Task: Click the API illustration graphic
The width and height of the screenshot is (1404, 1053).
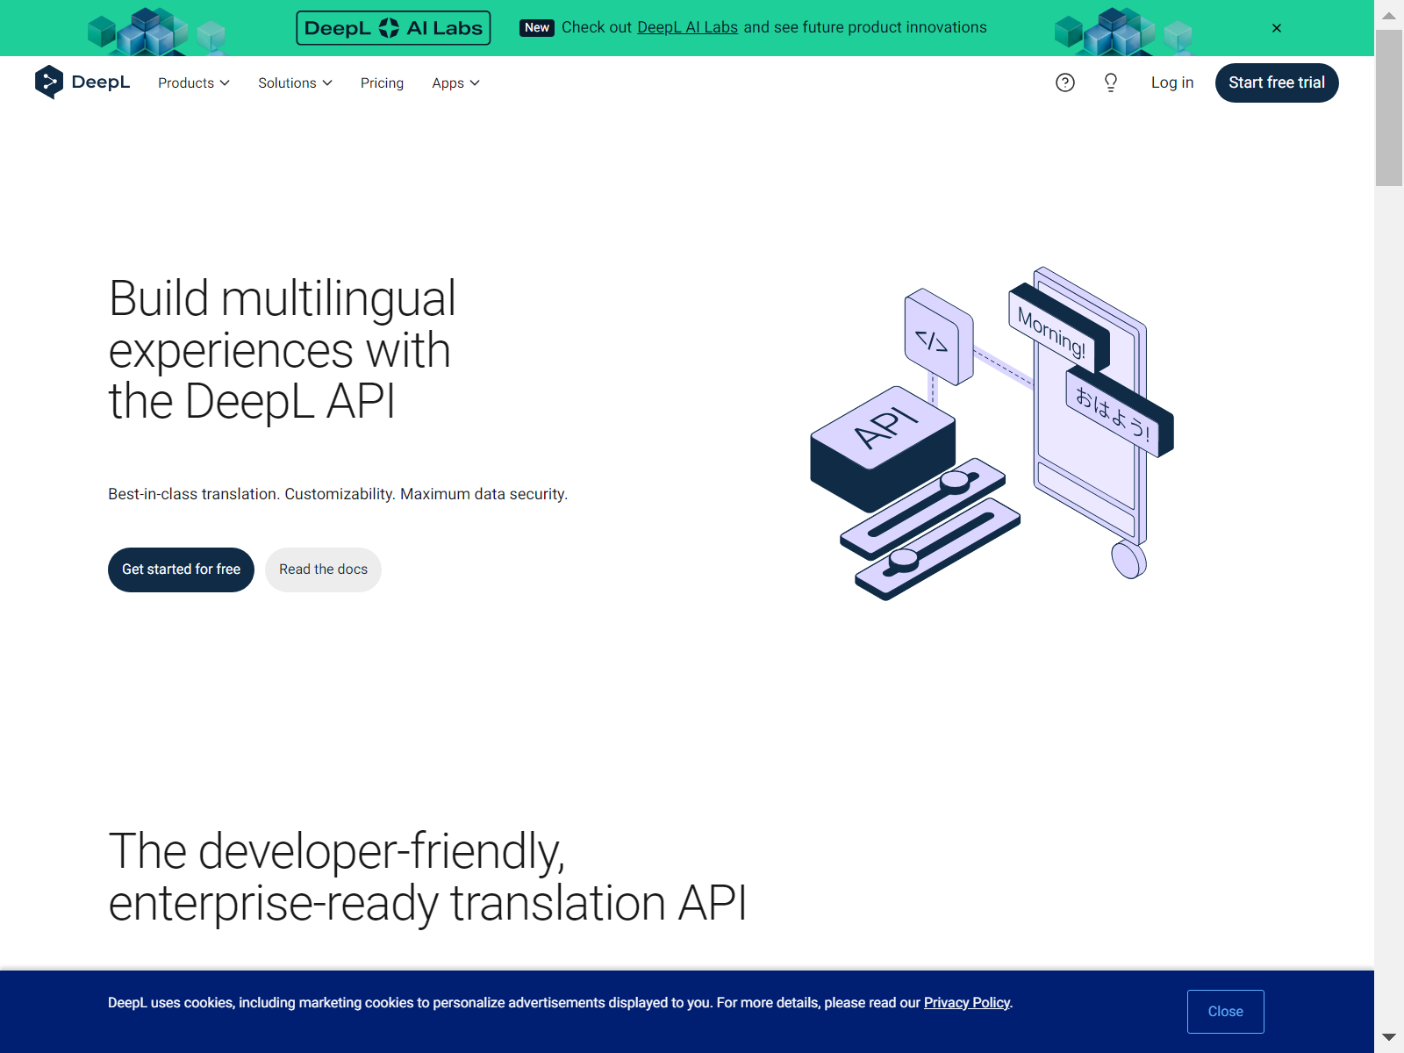Action: pyautogui.click(x=992, y=434)
